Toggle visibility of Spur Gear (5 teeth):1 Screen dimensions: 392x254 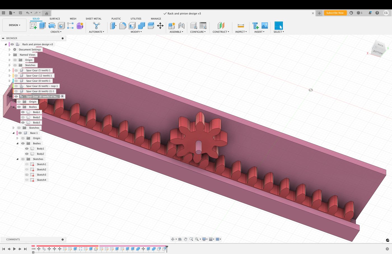click(16, 70)
